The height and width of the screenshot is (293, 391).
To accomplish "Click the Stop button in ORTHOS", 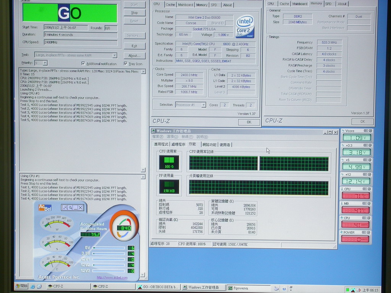I will coord(135,13).
